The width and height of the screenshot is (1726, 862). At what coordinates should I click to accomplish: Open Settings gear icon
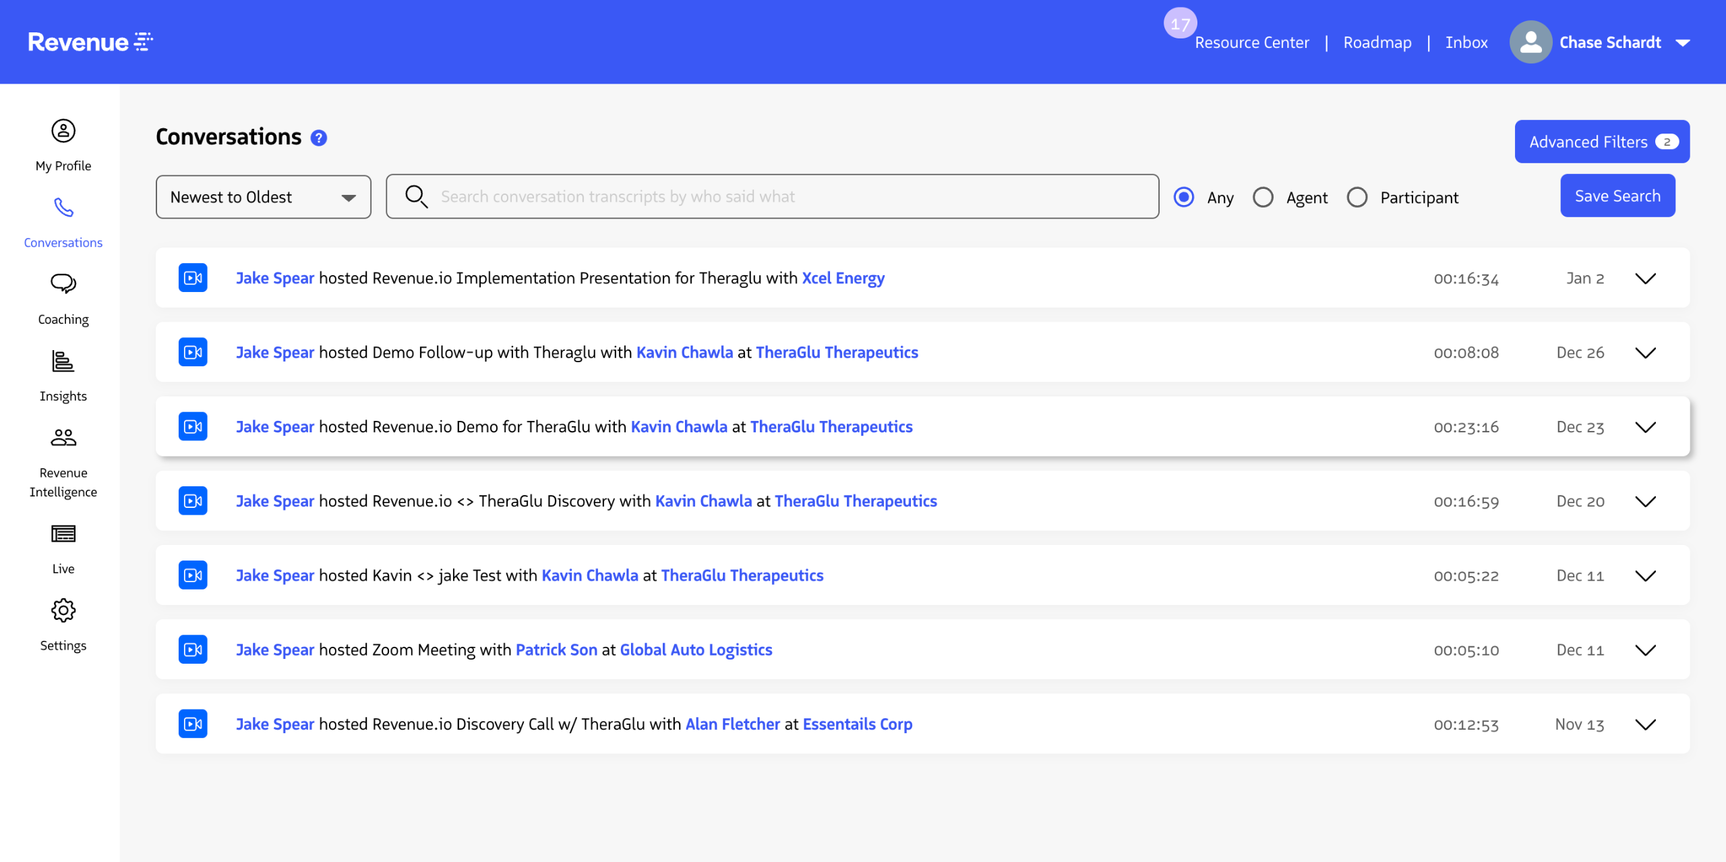[x=63, y=610]
